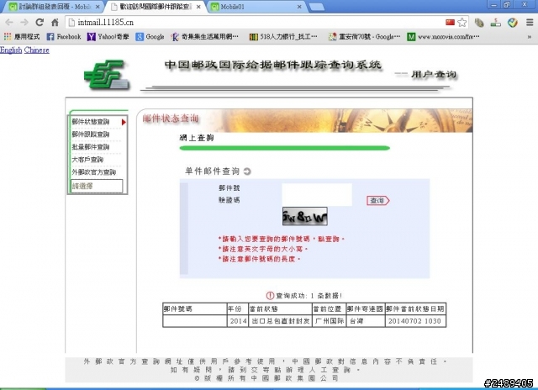Click the mail number input field
Screen dimensions: 538x390
tap(317, 188)
